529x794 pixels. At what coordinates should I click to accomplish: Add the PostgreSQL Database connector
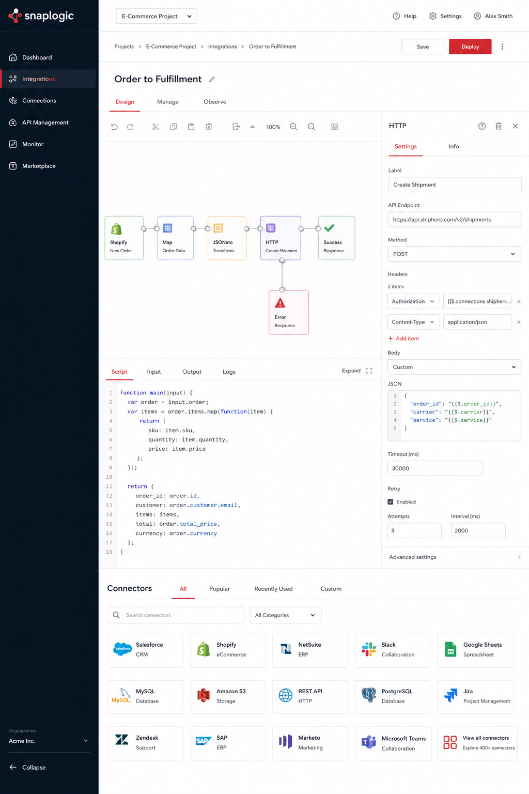click(393, 697)
